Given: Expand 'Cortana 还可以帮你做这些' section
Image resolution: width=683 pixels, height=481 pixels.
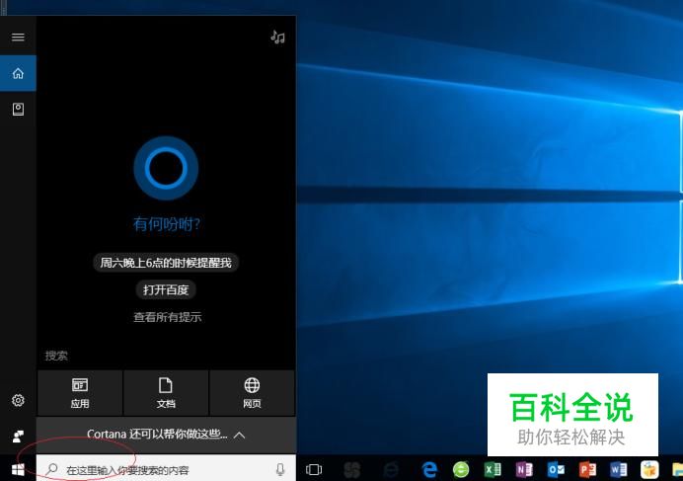Looking at the screenshot, I should [x=166, y=435].
